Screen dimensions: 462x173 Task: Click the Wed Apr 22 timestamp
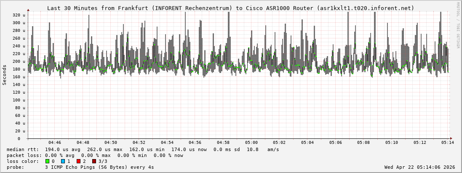[x=419, y=167]
